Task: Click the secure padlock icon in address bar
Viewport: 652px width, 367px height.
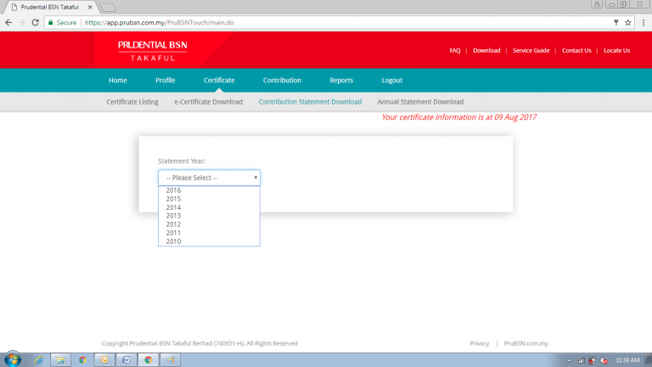Action: pyautogui.click(x=51, y=22)
